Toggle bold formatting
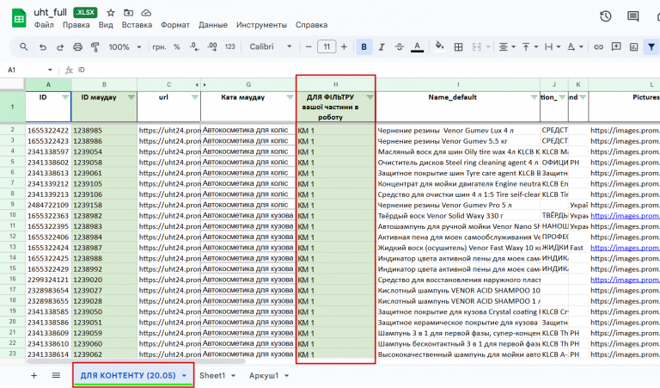660x388 pixels. tap(364, 46)
